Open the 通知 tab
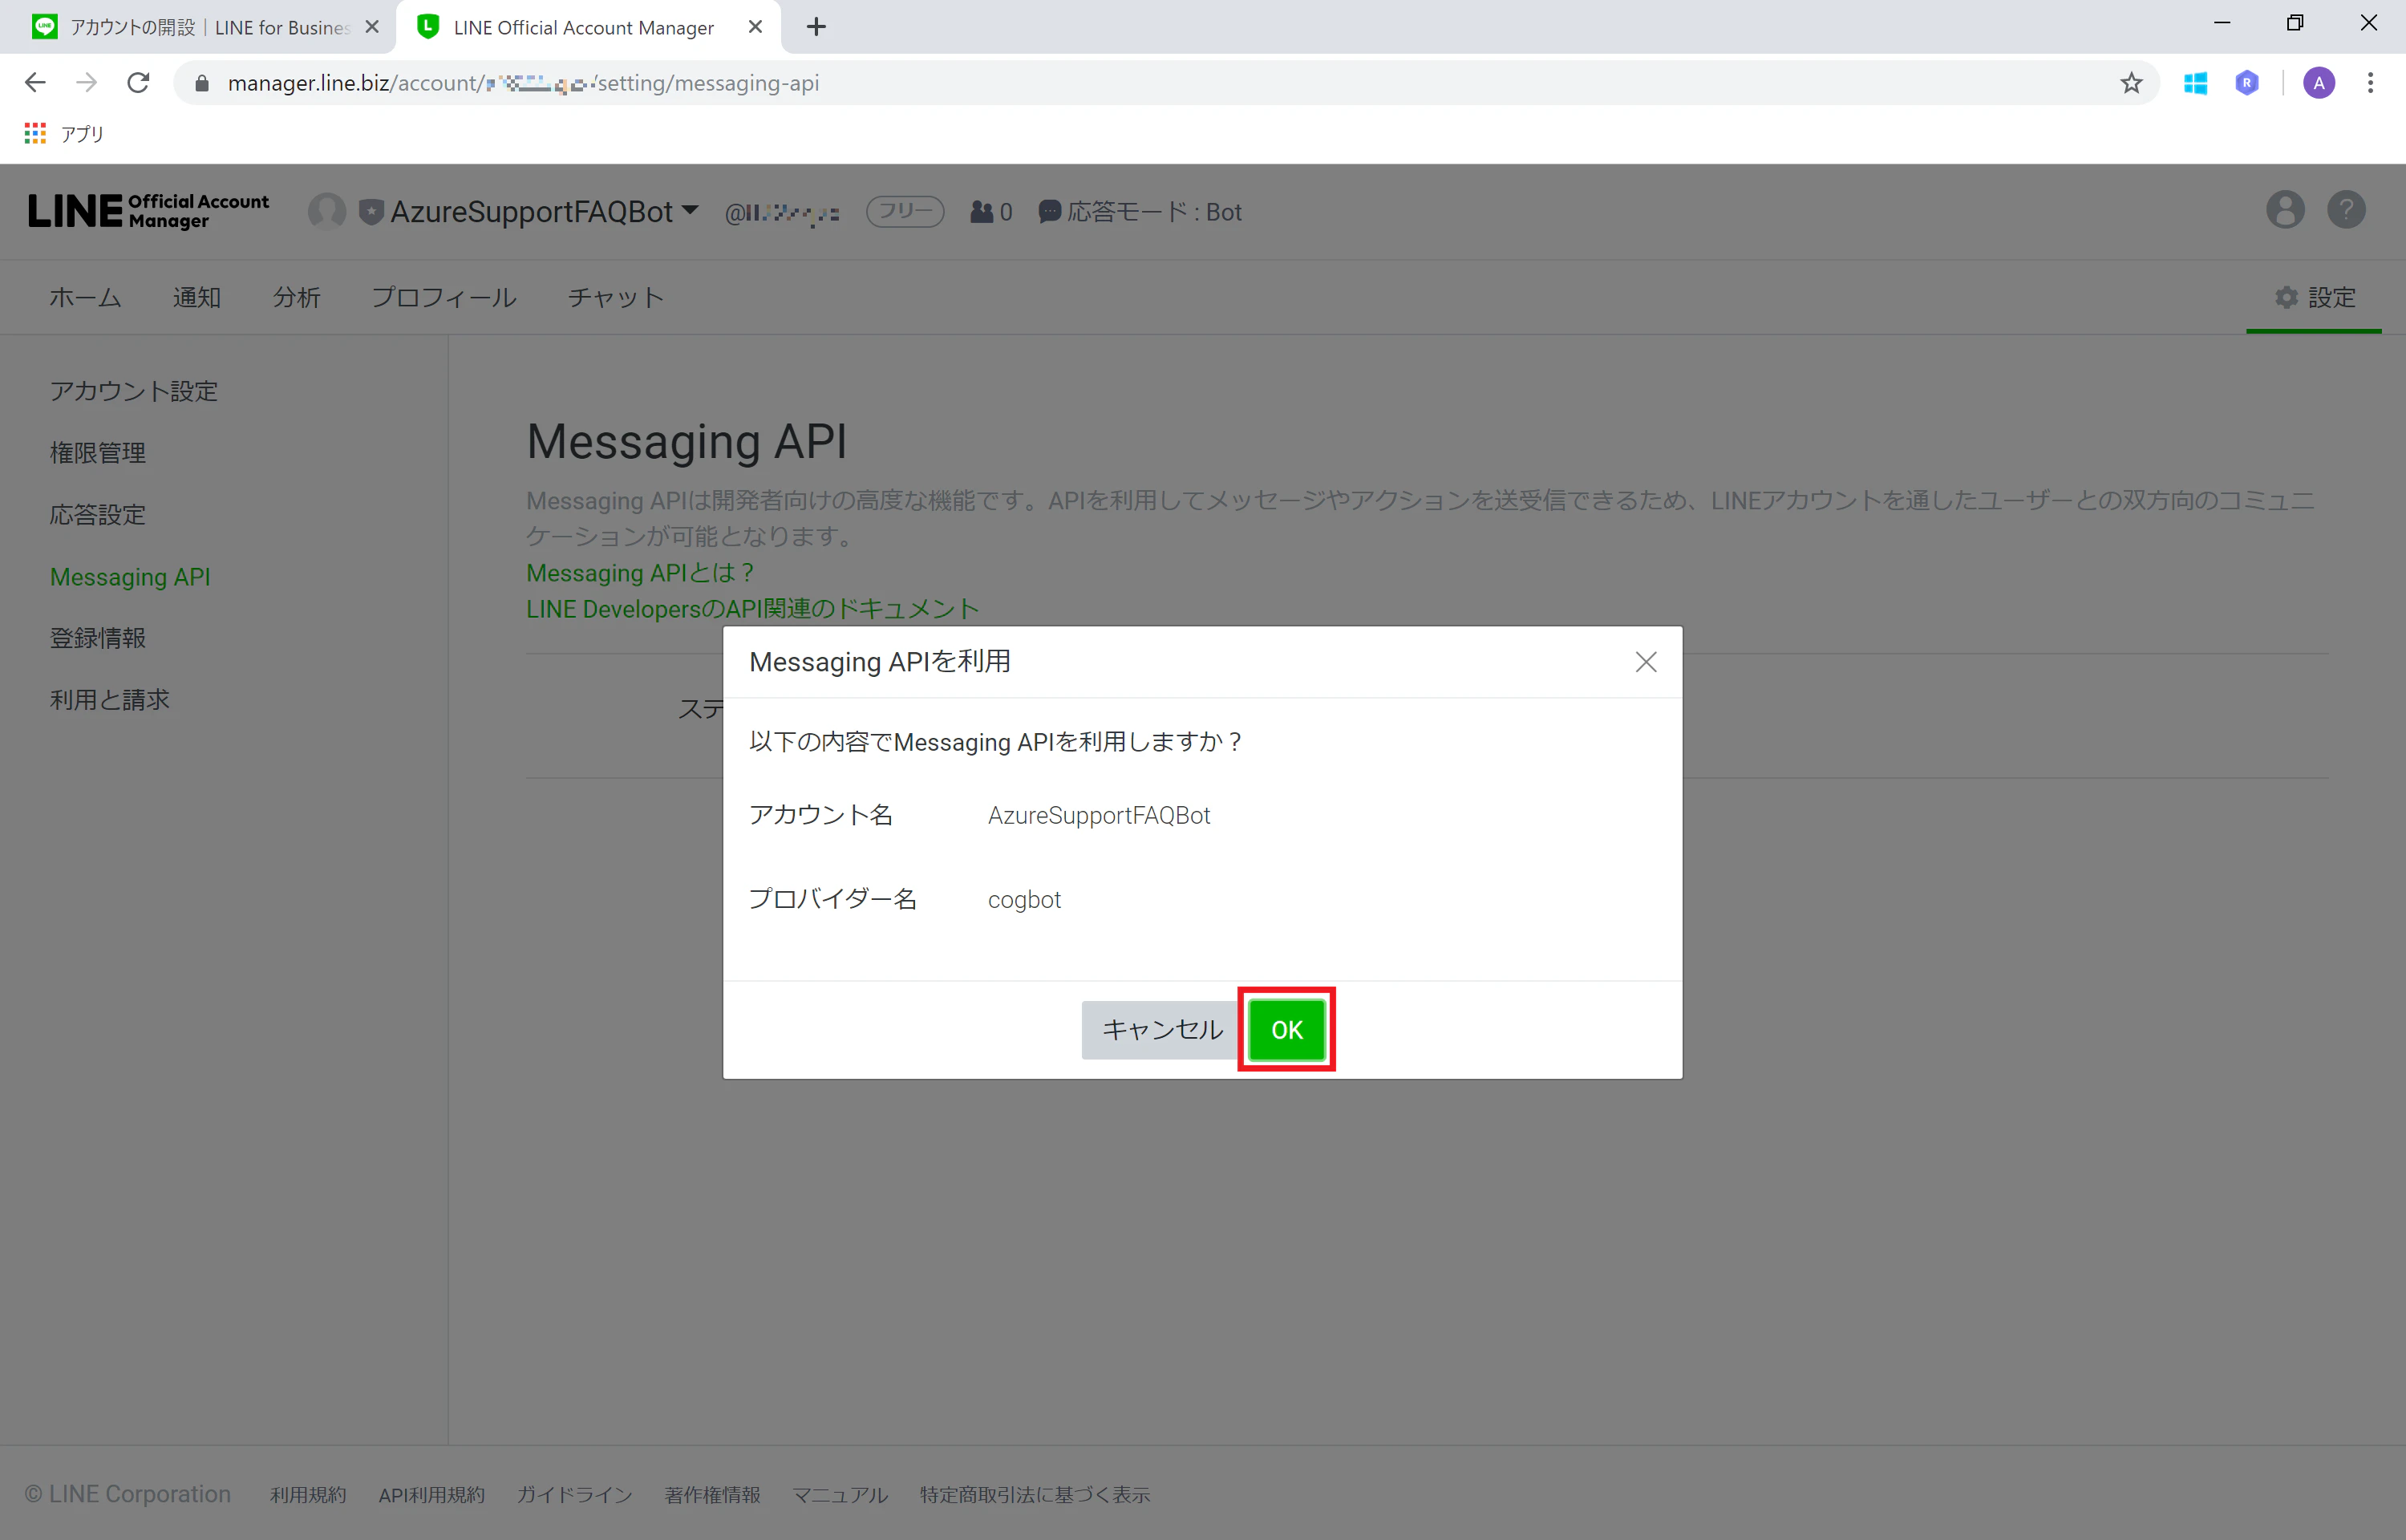 197,297
